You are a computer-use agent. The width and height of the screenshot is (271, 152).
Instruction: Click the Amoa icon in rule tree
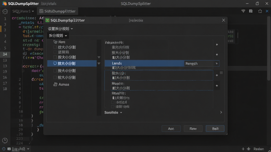coord(55,84)
